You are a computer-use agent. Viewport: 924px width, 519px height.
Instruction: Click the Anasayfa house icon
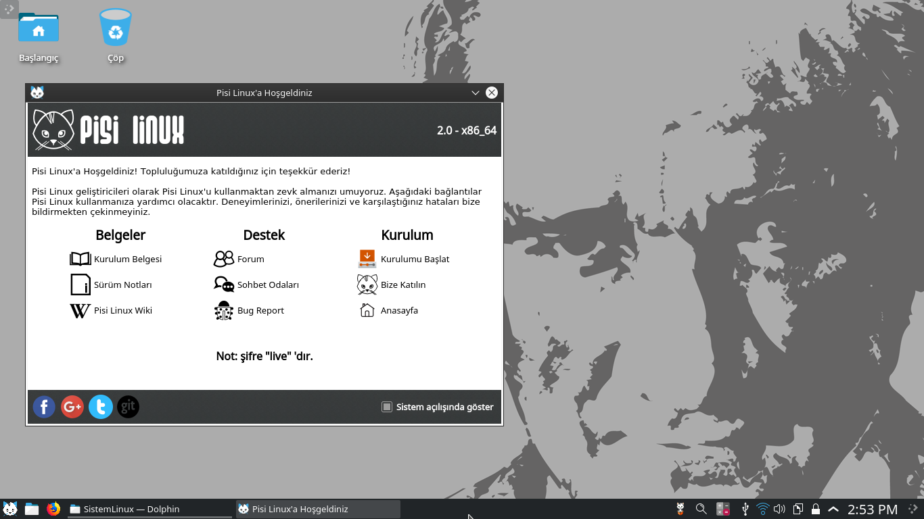coord(367,310)
